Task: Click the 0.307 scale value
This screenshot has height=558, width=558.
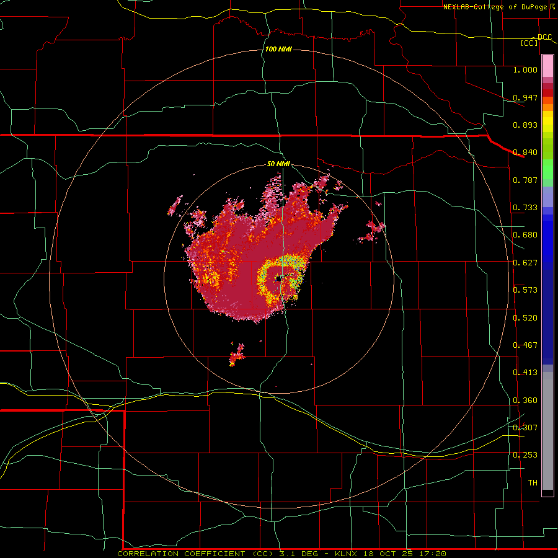Action: pyautogui.click(x=525, y=428)
